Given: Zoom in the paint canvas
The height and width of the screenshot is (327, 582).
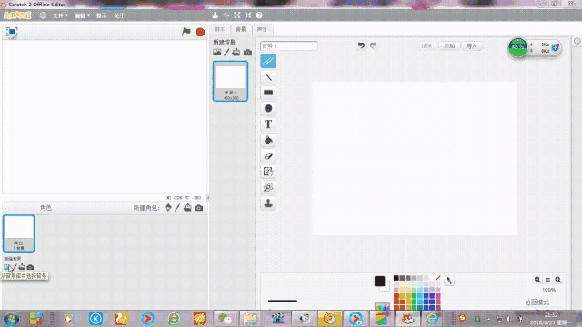Looking at the screenshot, I should pos(557,280).
